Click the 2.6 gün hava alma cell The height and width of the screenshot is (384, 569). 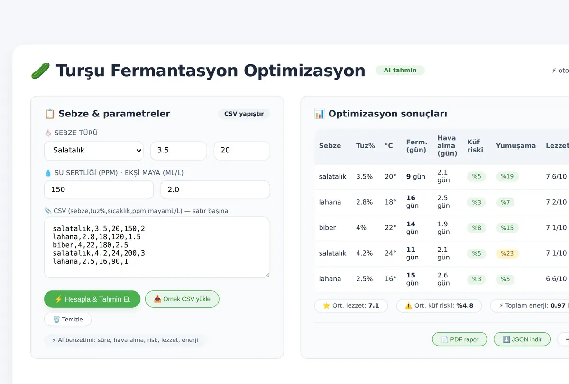click(443, 279)
